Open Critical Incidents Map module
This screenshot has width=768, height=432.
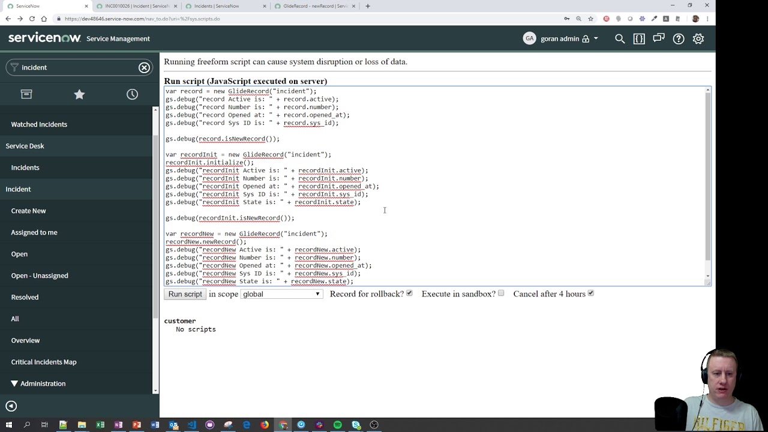click(44, 362)
